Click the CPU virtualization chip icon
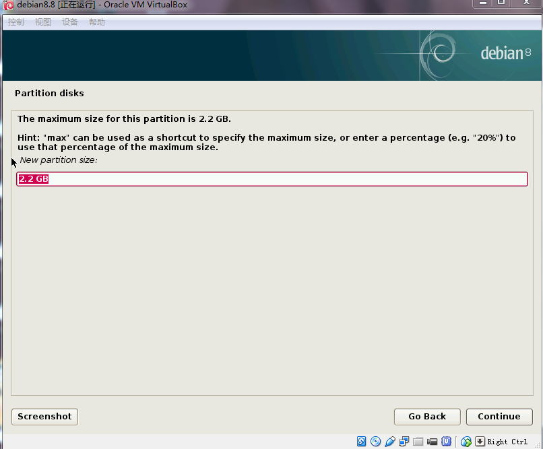This screenshot has height=449, width=543. coord(446,442)
